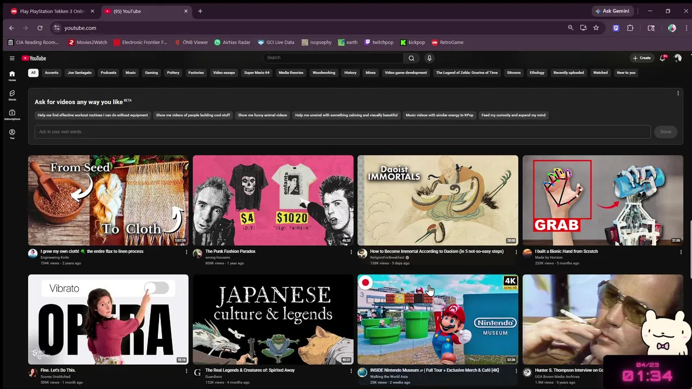Open the From Seed To Cloth thumbnail
Viewport: 692px width, 389px height.
(108, 200)
